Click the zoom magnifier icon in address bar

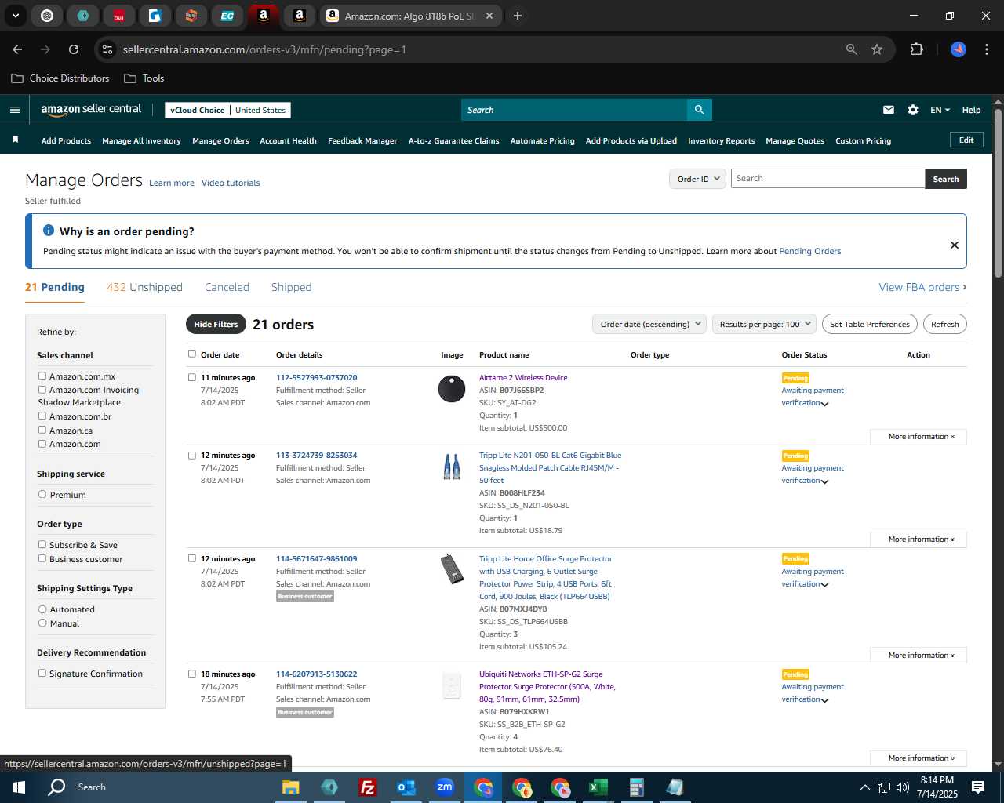(852, 49)
